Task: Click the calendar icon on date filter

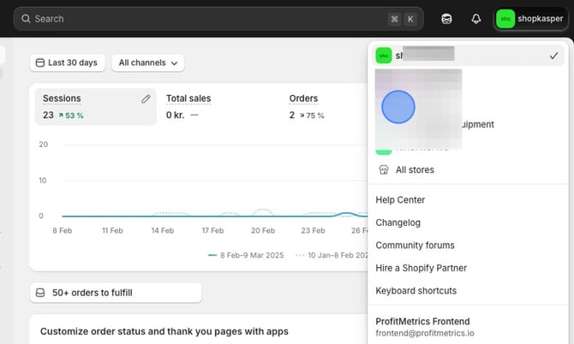Action: [x=40, y=62]
